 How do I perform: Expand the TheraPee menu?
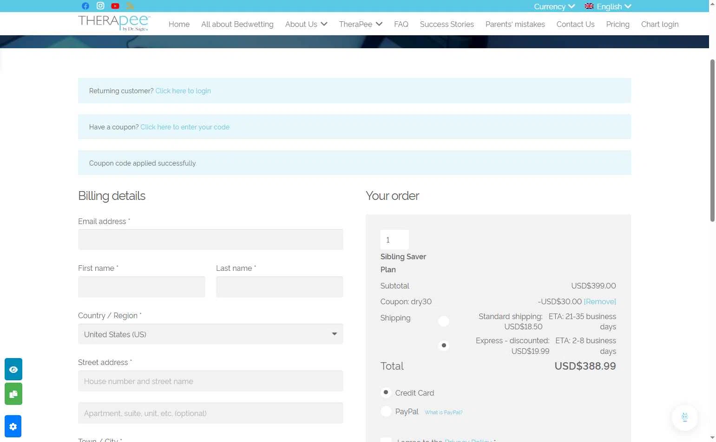[361, 24]
